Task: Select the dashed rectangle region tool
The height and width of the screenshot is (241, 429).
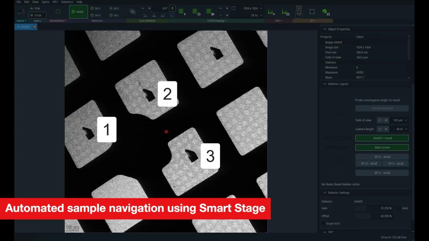Action: click(x=312, y=12)
